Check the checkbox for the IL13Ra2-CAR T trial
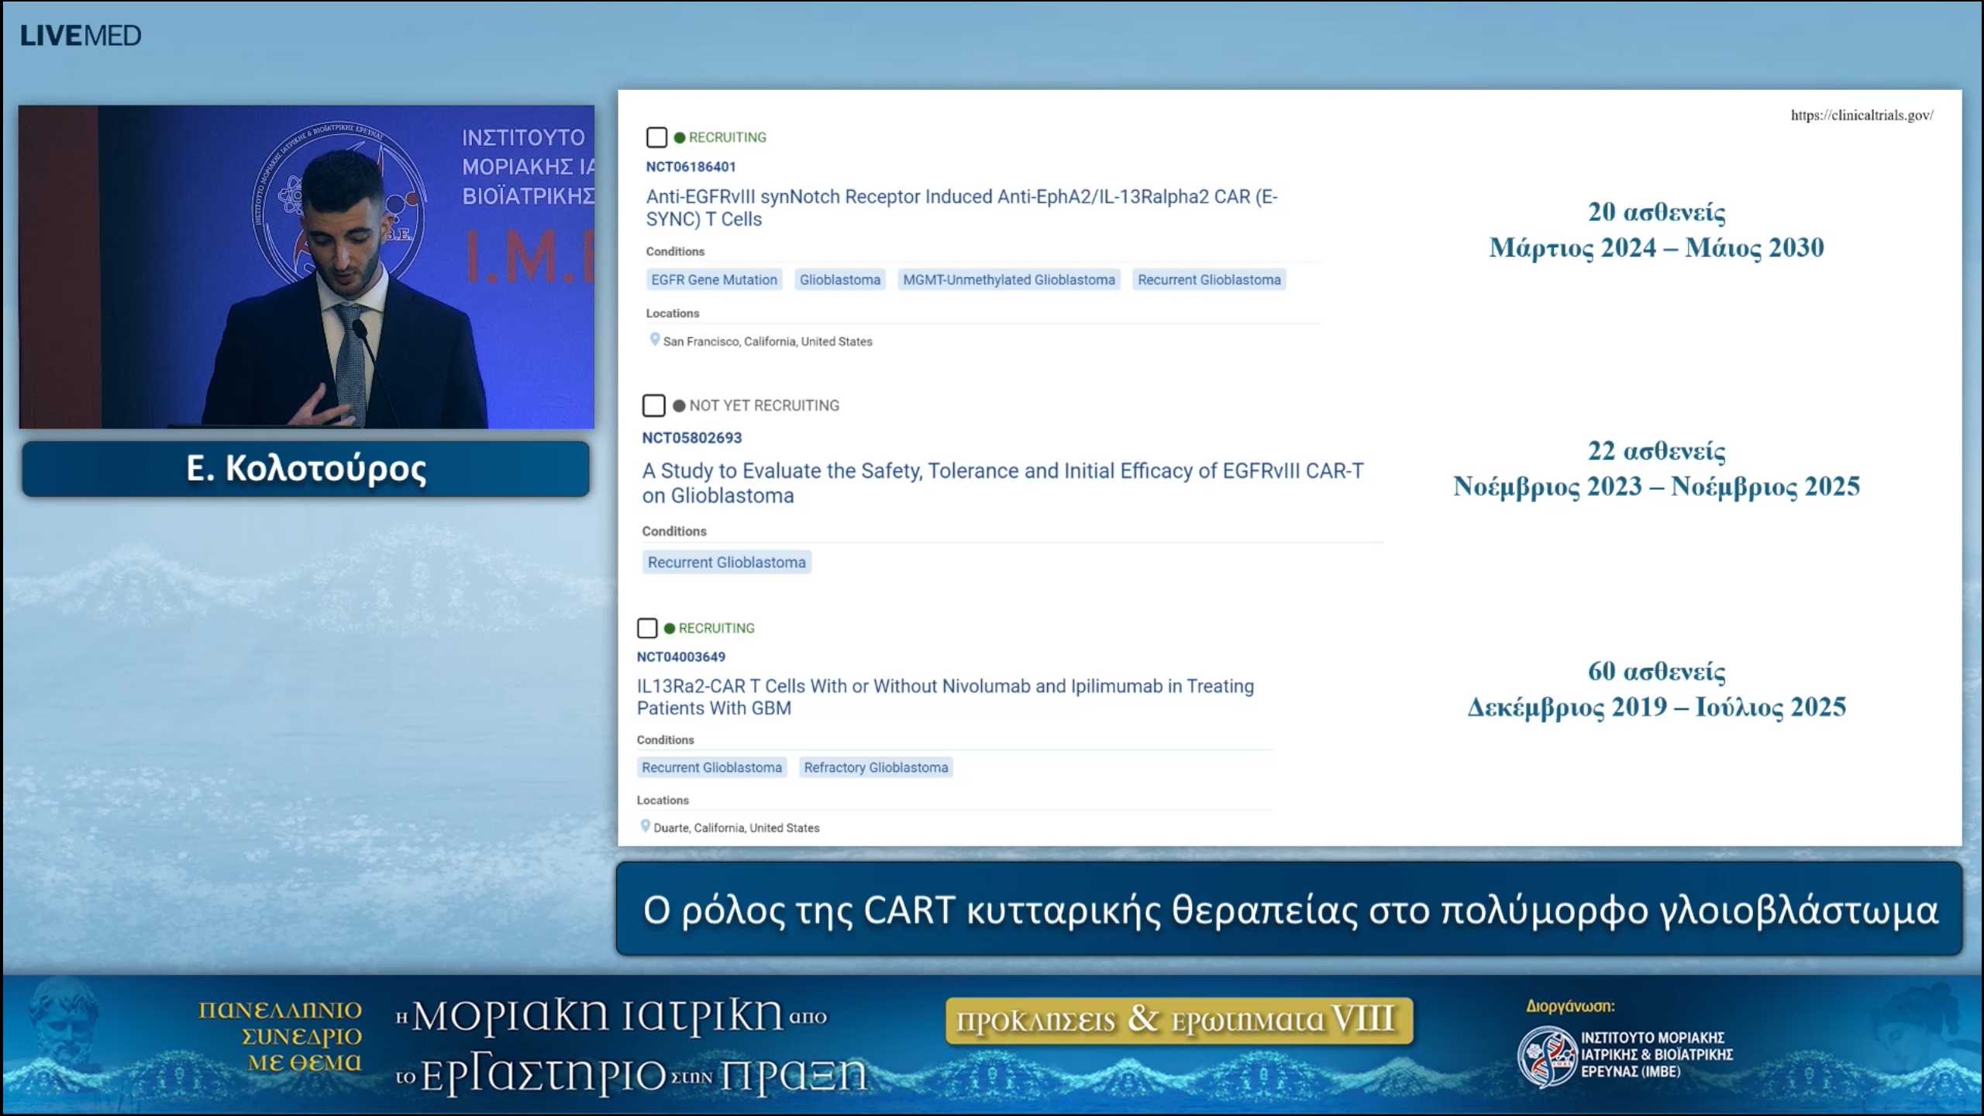Image resolution: width=1984 pixels, height=1116 pixels. coord(646,628)
